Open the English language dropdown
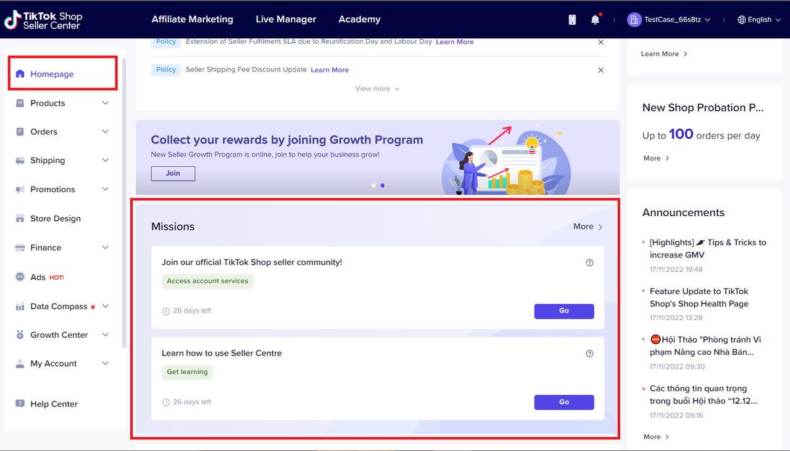This screenshot has width=790, height=451. [x=759, y=20]
